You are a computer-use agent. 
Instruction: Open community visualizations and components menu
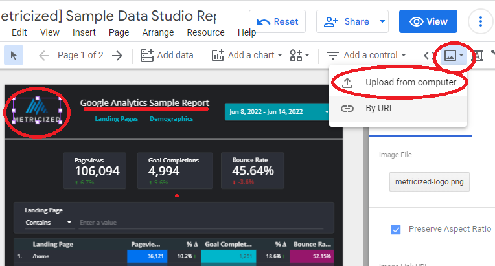click(x=299, y=55)
